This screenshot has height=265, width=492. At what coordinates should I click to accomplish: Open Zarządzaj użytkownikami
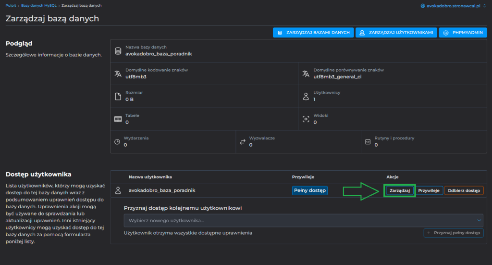pyautogui.click(x=396, y=33)
